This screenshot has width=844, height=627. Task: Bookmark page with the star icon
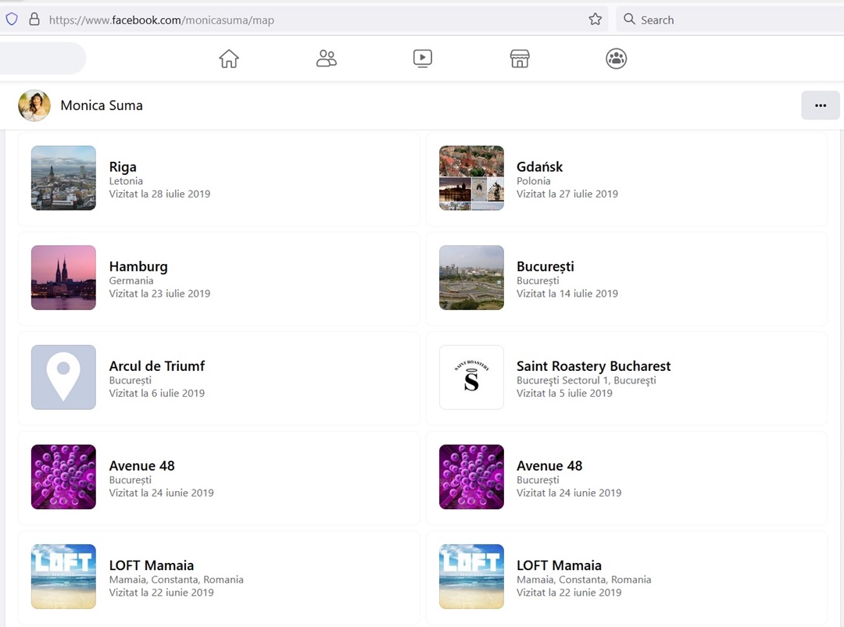point(595,20)
